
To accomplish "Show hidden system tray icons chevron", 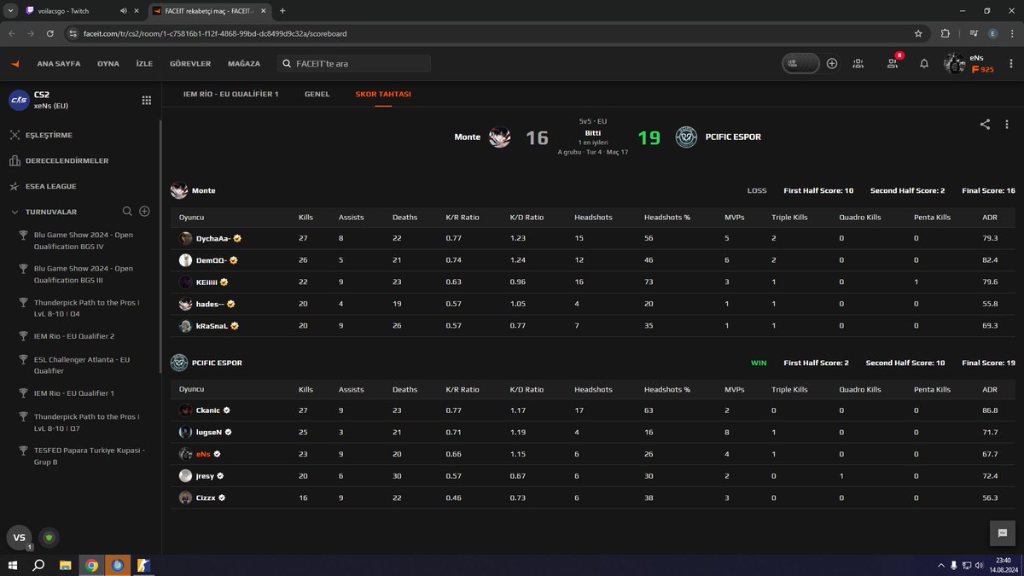I will (940, 565).
